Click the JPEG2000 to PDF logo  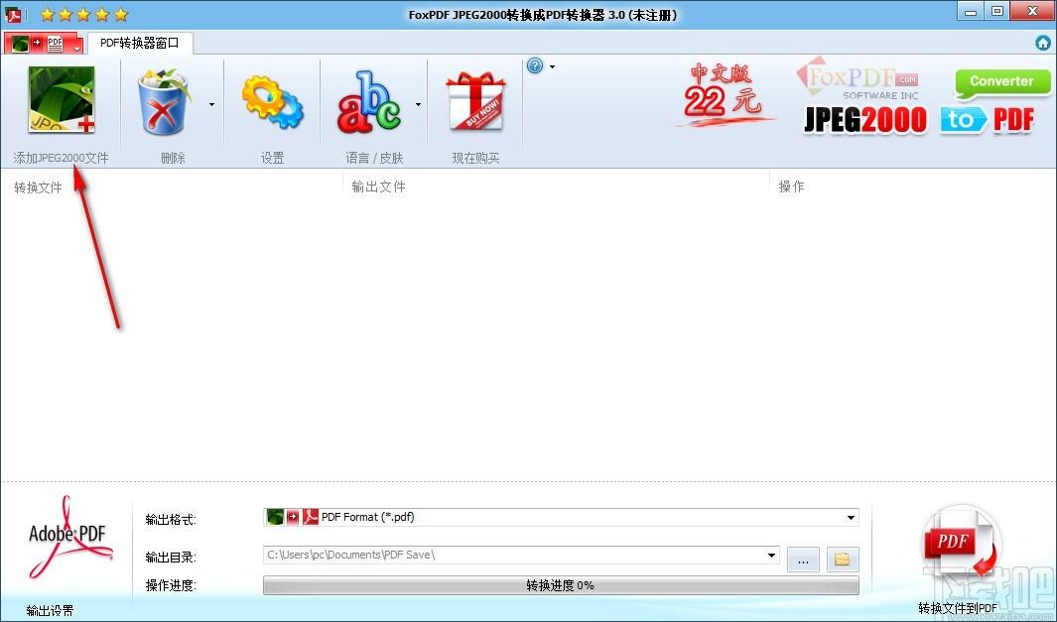(919, 120)
